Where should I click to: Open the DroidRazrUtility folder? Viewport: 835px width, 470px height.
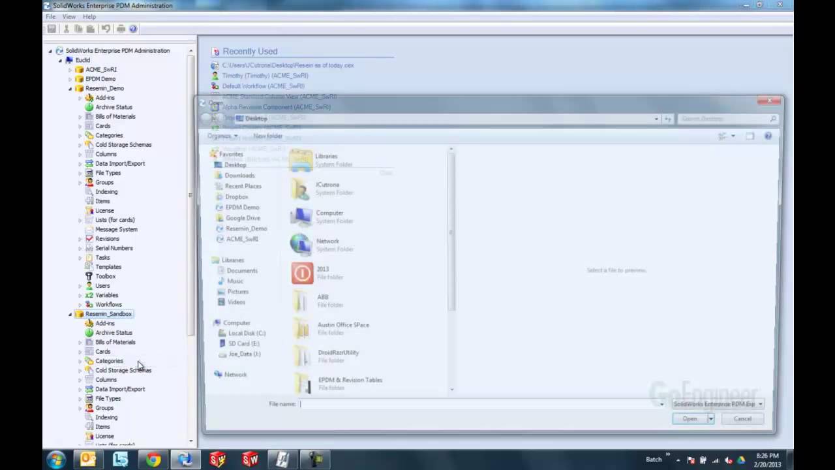coord(338,356)
